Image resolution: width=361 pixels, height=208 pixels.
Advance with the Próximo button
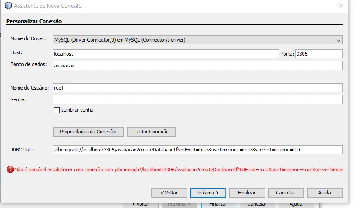[x=208, y=193]
